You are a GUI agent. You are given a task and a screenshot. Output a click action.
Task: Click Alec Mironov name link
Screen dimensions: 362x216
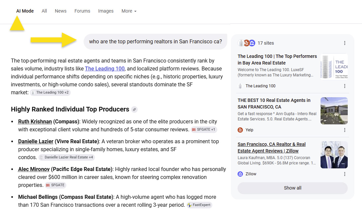coord(34,169)
